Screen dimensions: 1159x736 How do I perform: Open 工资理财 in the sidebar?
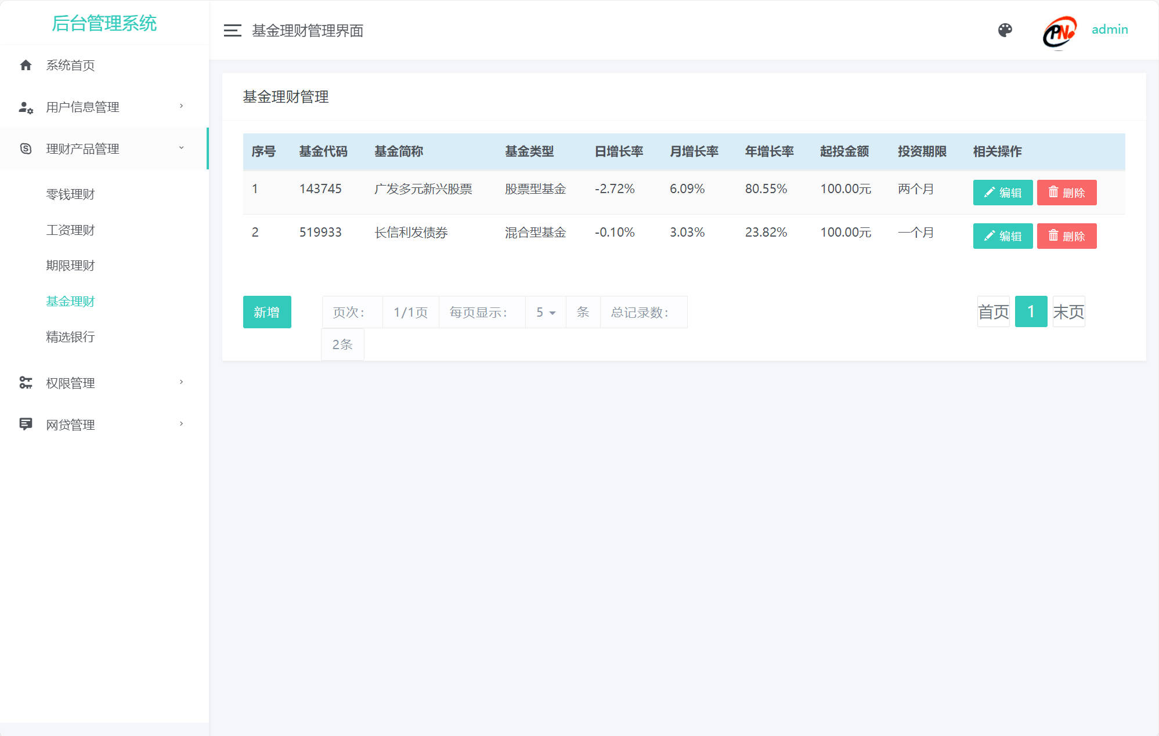pos(70,230)
